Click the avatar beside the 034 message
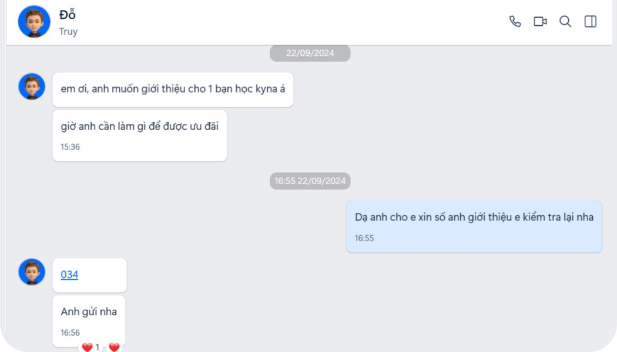Image resolution: width=617 pixels, height=352 pixels. point(31,272)
